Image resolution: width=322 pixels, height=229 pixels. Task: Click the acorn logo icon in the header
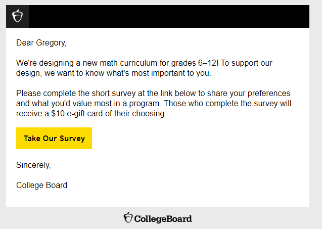(x=17, y=16)
